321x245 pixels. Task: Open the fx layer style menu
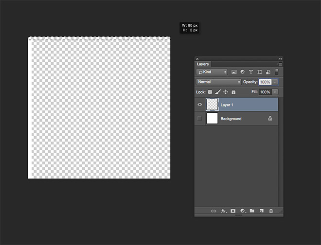pos(224,211)
